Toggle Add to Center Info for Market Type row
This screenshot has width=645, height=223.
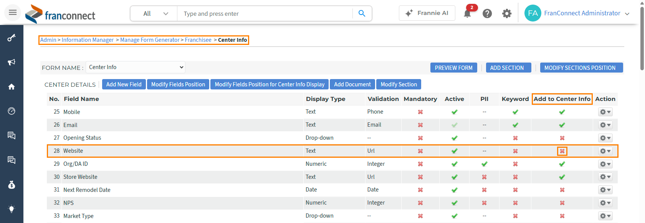[x=562, y=216]
